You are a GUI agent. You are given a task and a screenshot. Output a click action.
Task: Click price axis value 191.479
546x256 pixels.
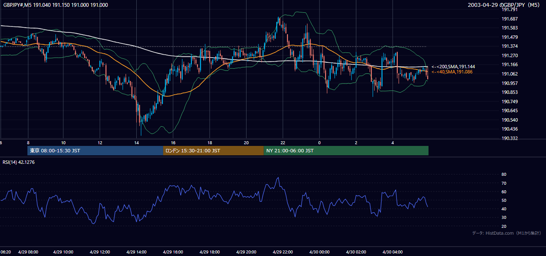(x=509, y=37)
